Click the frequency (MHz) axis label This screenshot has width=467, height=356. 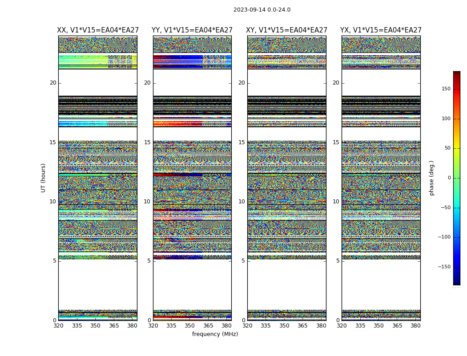tap(215, 334)
